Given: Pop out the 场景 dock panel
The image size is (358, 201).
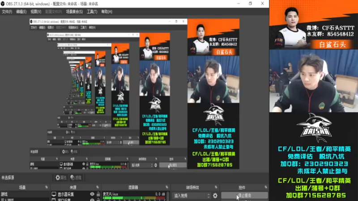Looking at the screenshot, I should 47,187.
